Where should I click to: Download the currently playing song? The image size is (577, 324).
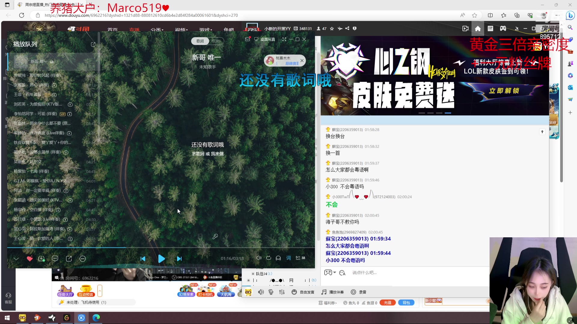41,258
